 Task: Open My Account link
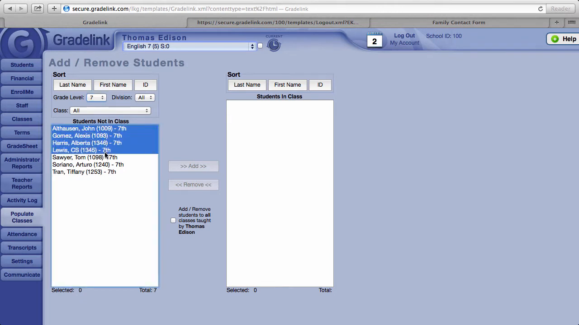(x=404, y=43)
